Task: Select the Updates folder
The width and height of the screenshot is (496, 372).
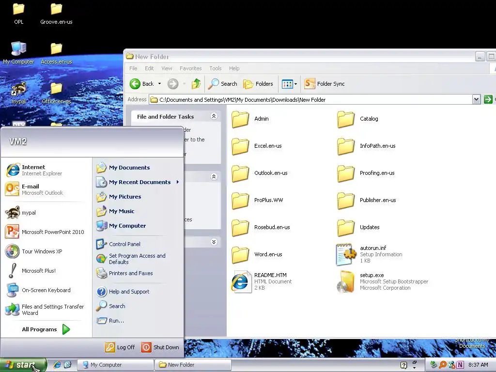Action: (358, 228)
